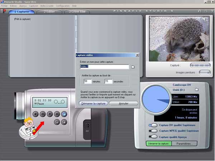Minimize the Pinnacle Studio window
This screenshot has height=161, width=215.
[205, 2]
